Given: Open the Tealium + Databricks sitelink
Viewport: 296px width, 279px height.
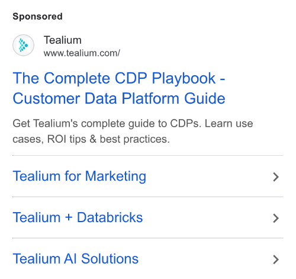Looking at the screenshot, I should (x=78, y=217).
